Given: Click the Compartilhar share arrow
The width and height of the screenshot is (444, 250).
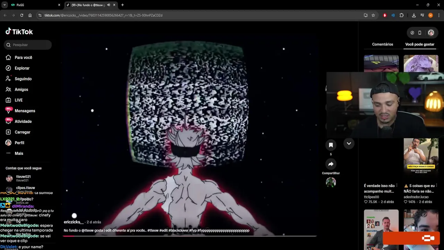Looking at the screenshot, I should click(x=331, y=164).
